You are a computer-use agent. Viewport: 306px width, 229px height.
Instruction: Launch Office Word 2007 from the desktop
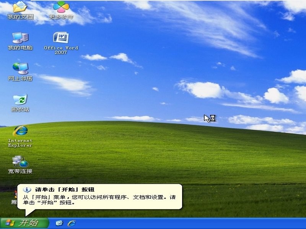tap(61, 38)
